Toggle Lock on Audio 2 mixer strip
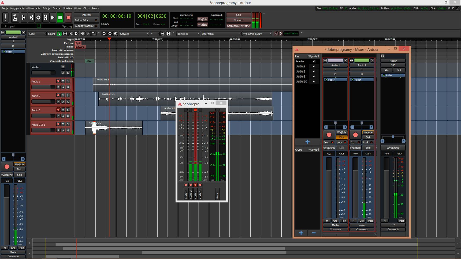 [x=368, y=142]
